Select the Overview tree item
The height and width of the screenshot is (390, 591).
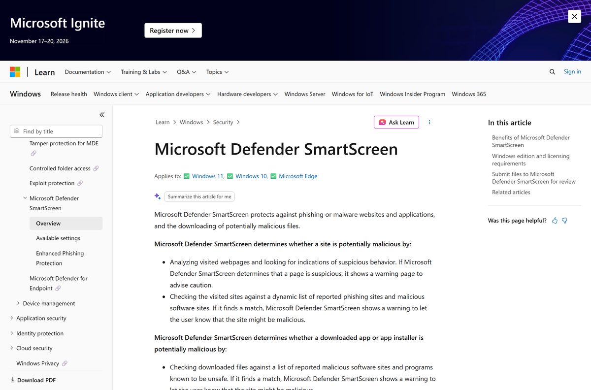coord(66,223)
